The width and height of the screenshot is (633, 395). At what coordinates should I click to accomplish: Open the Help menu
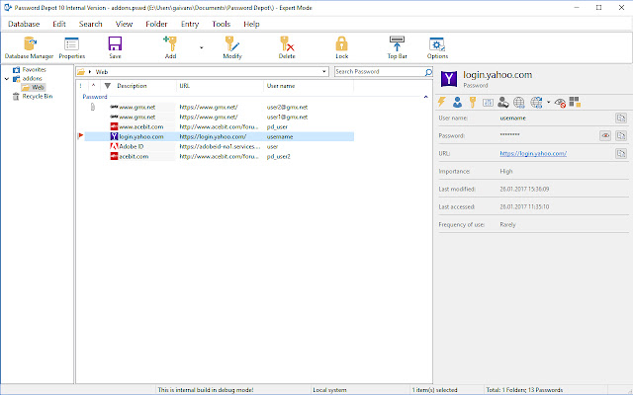[251, 24]
